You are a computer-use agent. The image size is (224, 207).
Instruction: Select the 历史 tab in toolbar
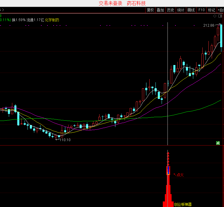tap(170, 10)
